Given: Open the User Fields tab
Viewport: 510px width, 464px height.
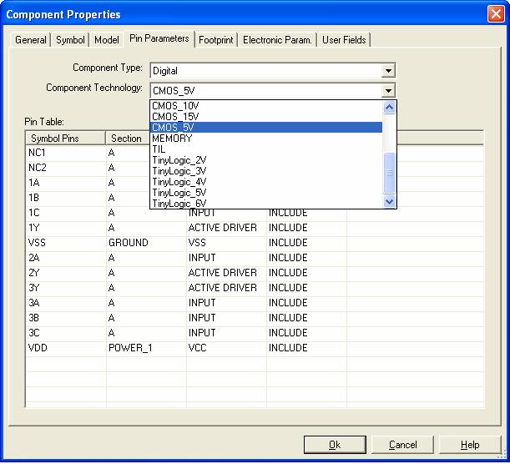Looking at the screenshot, I should point(344,40).
